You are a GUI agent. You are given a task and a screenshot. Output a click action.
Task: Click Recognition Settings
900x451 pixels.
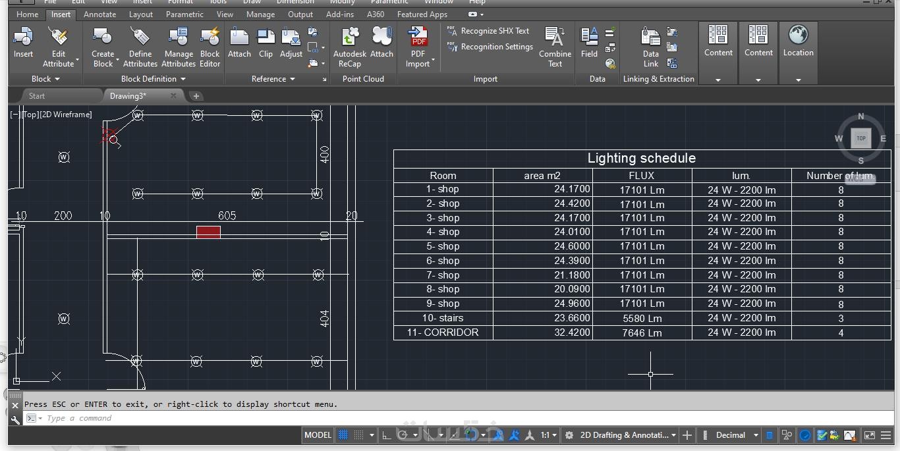click(490, 47)
